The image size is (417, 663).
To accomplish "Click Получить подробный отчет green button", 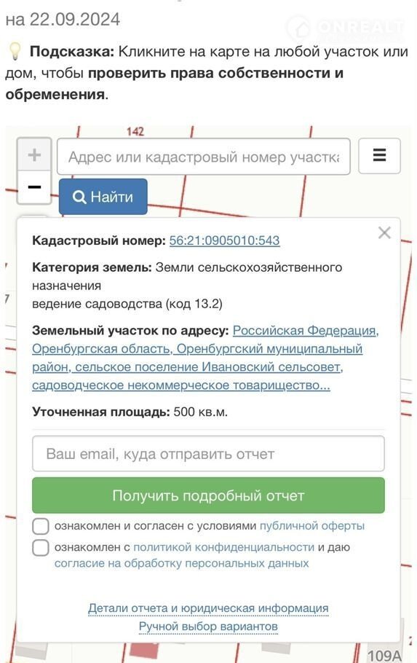I will click(208, 495).
